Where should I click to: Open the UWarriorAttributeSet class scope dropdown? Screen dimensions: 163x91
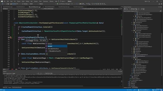click(62, 9)
